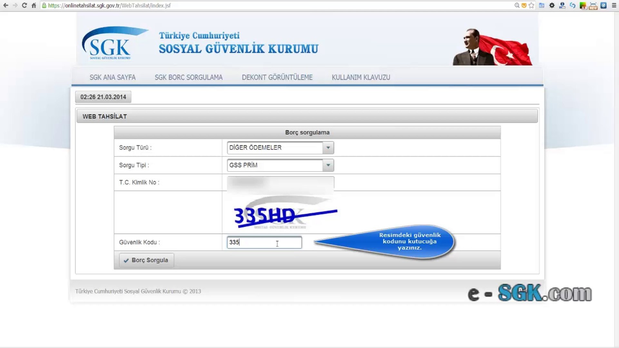Viewport: 619px width, 348px height.
Task: Click the zoom magnifier icon in address bar
Action: point(517,5)
